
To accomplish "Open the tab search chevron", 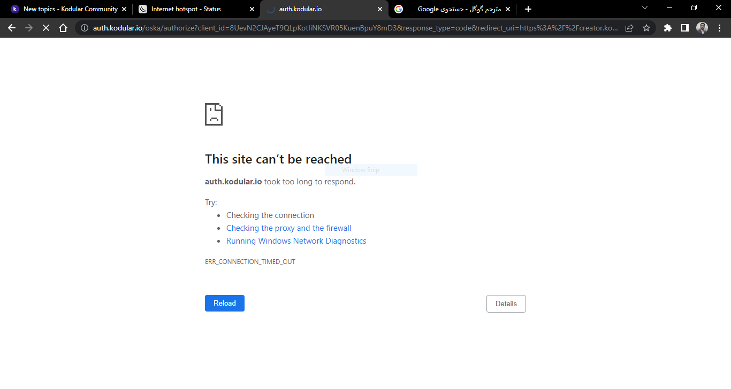I will pos(644,7).
